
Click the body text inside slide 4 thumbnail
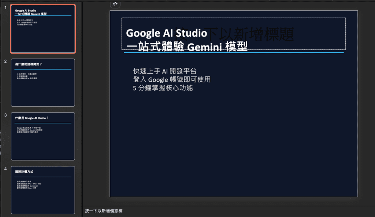[x=29, y=184]
